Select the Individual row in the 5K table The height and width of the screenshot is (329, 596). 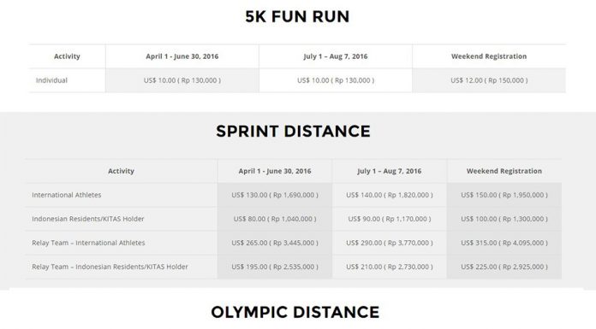point(297,80)
